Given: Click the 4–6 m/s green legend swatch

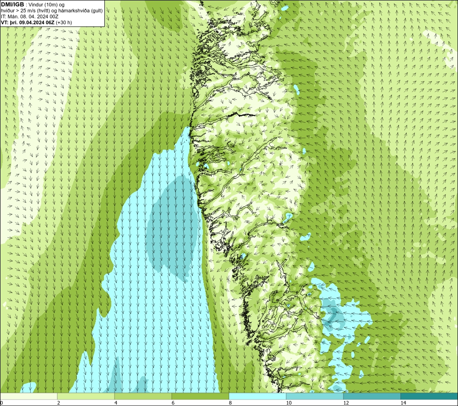Looking at the screenshot, I should tap(143, 396).
